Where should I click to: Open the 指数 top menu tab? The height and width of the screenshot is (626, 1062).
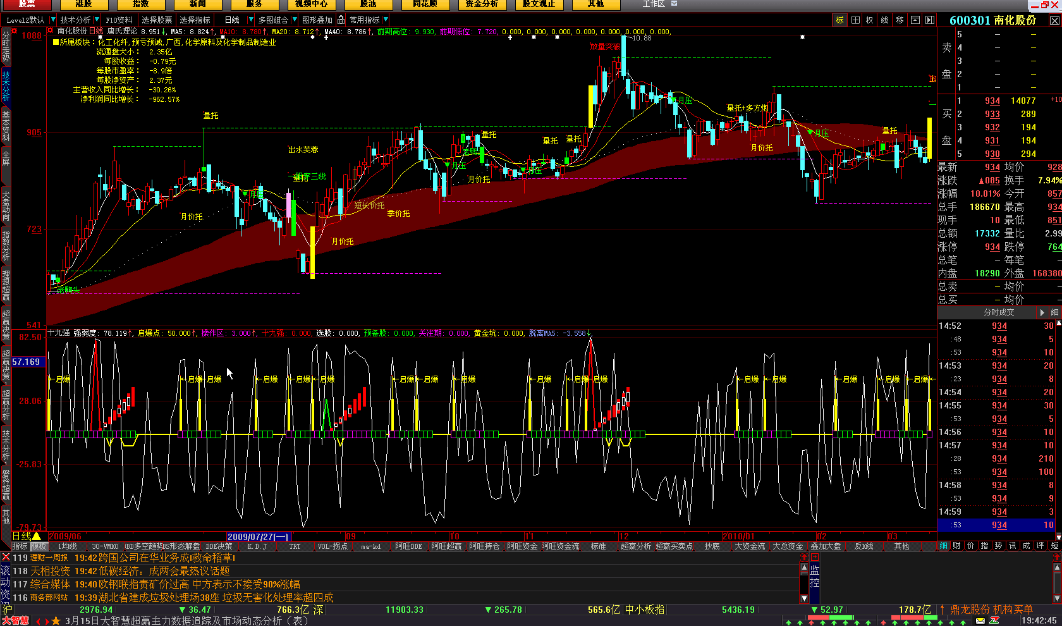(140, 4)
